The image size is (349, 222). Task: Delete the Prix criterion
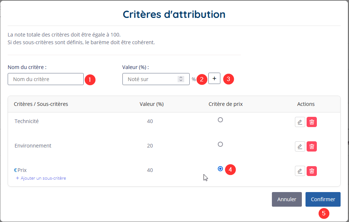[312, 171]
